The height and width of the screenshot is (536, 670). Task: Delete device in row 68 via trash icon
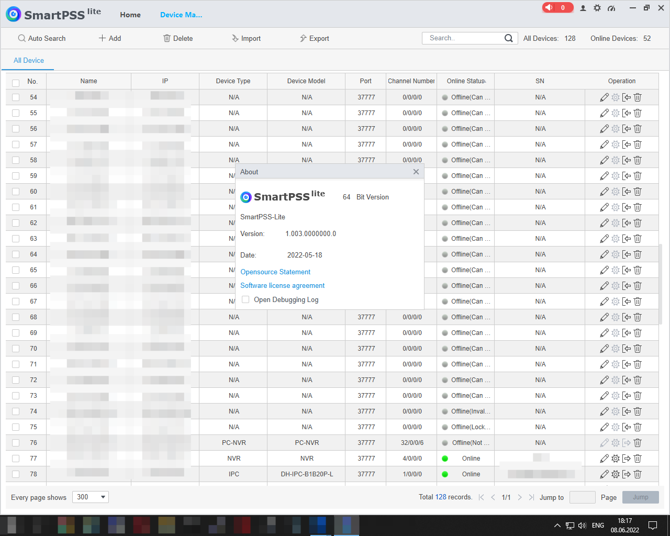pyautogui.click(x=638, y=317)
